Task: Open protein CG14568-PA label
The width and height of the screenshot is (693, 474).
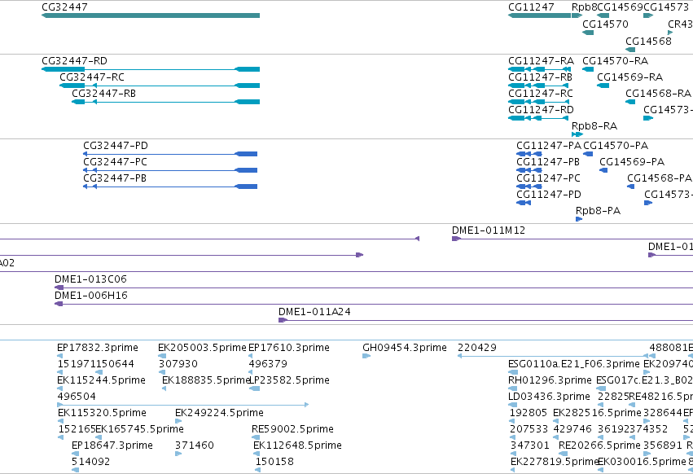Action: click(660, 178)
